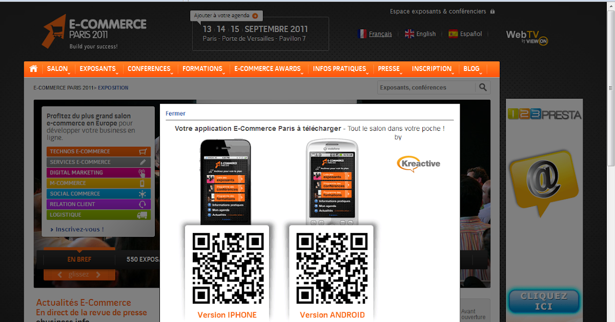Image resolution: width=615 pixels, height=322 pixels.
Task: Open the SOCIAL COMMERCE category
Action: coord(98,194)
